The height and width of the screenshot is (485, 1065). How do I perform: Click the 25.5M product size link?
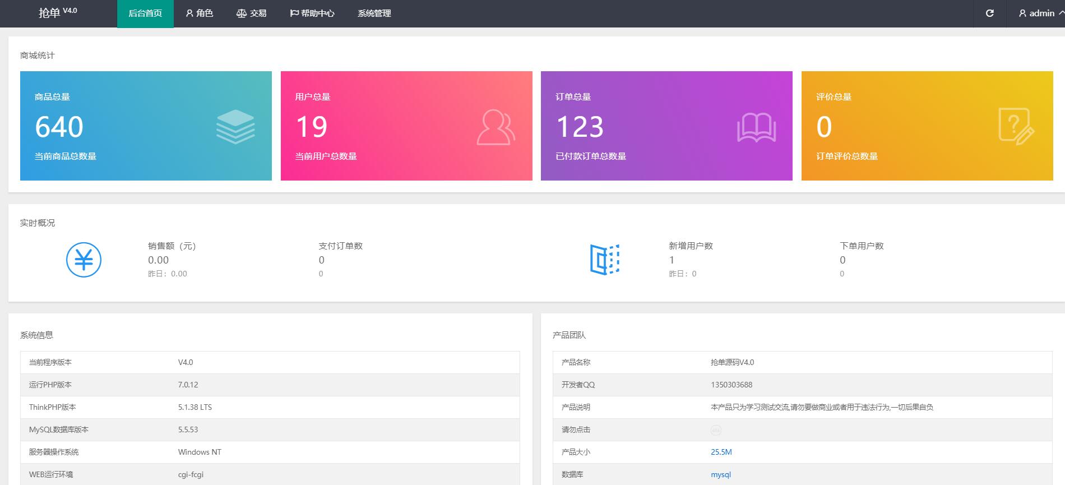[x=721, y=452]
